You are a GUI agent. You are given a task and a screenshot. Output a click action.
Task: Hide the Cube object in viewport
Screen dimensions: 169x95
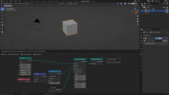166,11
